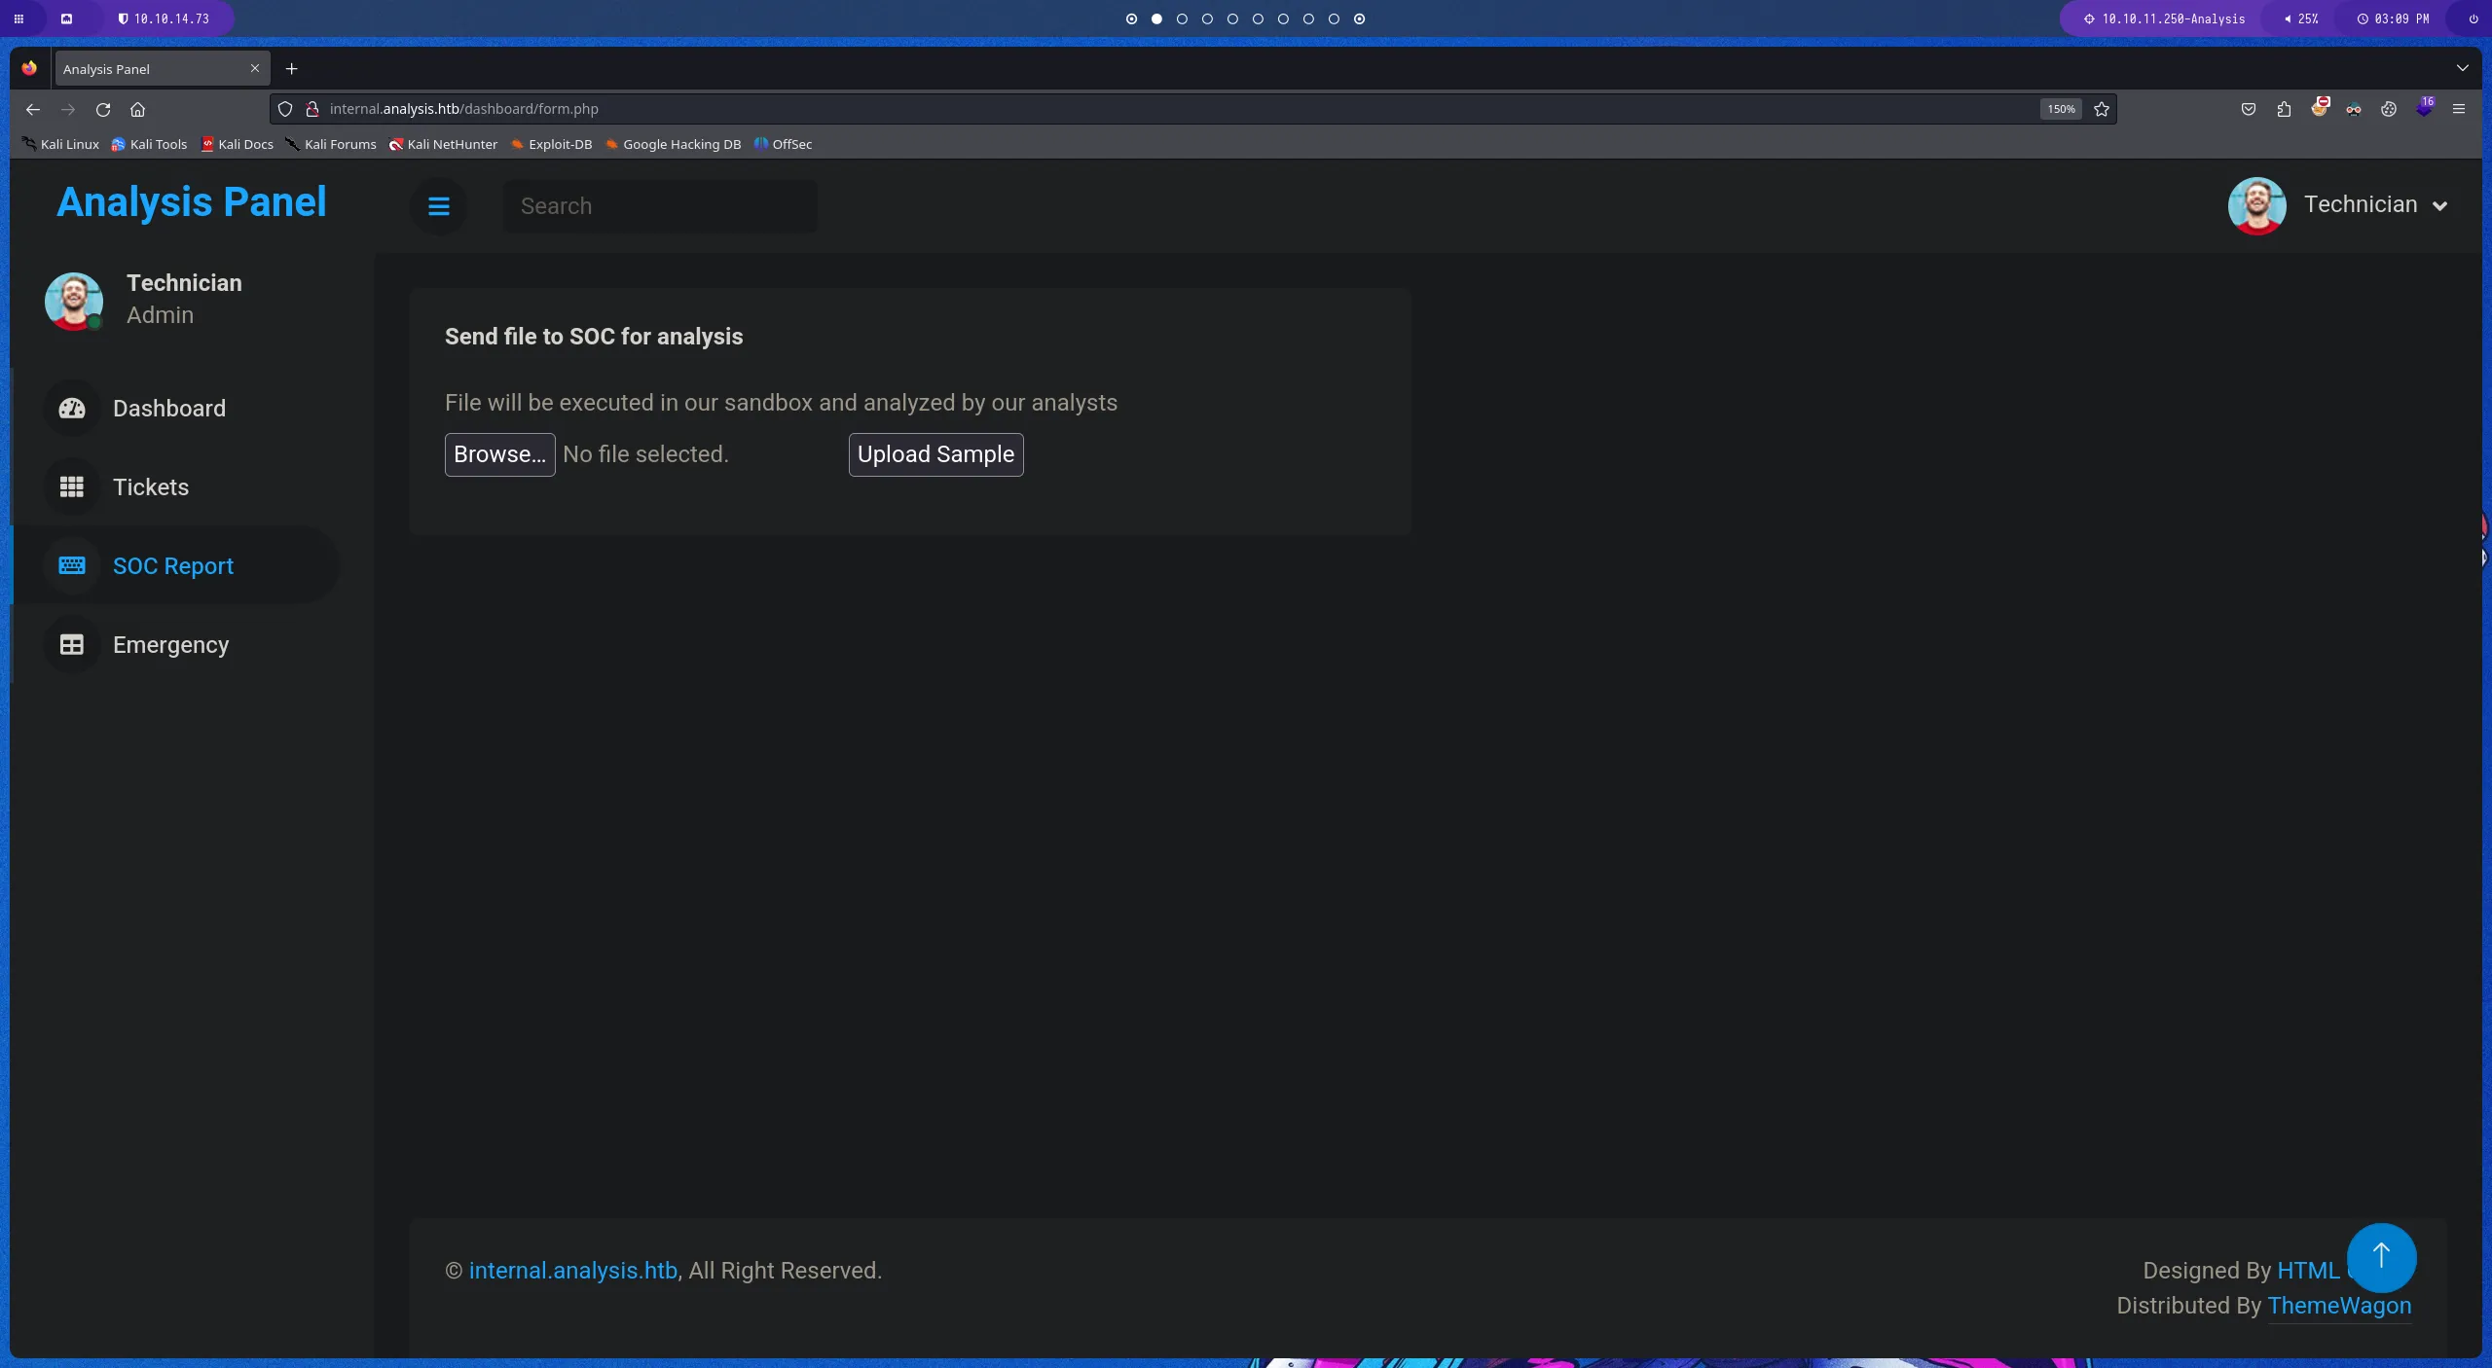Reload the page in Firefox

(x=103, y=109)
